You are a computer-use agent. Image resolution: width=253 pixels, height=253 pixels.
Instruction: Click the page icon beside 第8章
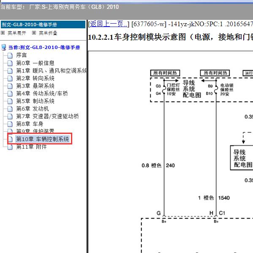[10, 124]
